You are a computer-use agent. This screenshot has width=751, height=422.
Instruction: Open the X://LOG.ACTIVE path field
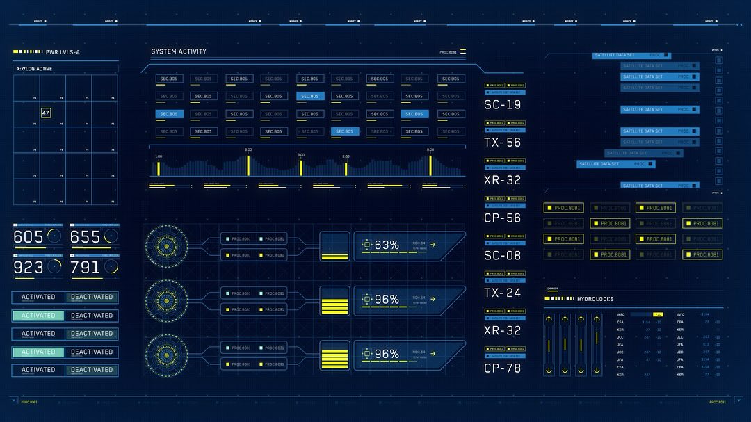(x=65, y=69)
